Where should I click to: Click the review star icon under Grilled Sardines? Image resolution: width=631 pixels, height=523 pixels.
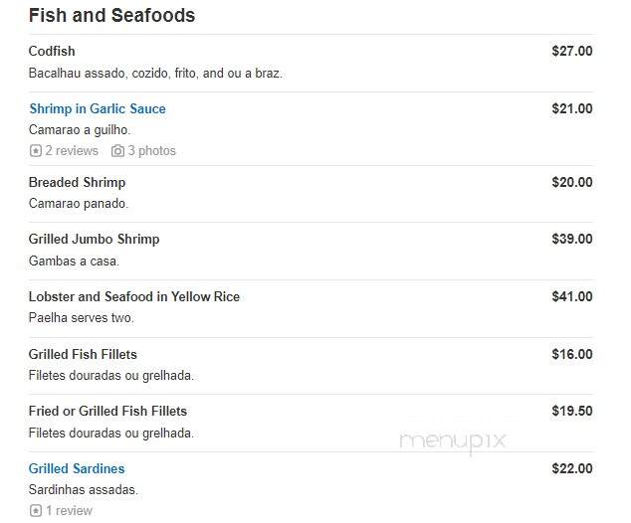(36, 510)
